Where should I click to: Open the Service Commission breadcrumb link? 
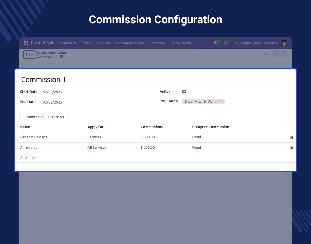click(51, 52)
